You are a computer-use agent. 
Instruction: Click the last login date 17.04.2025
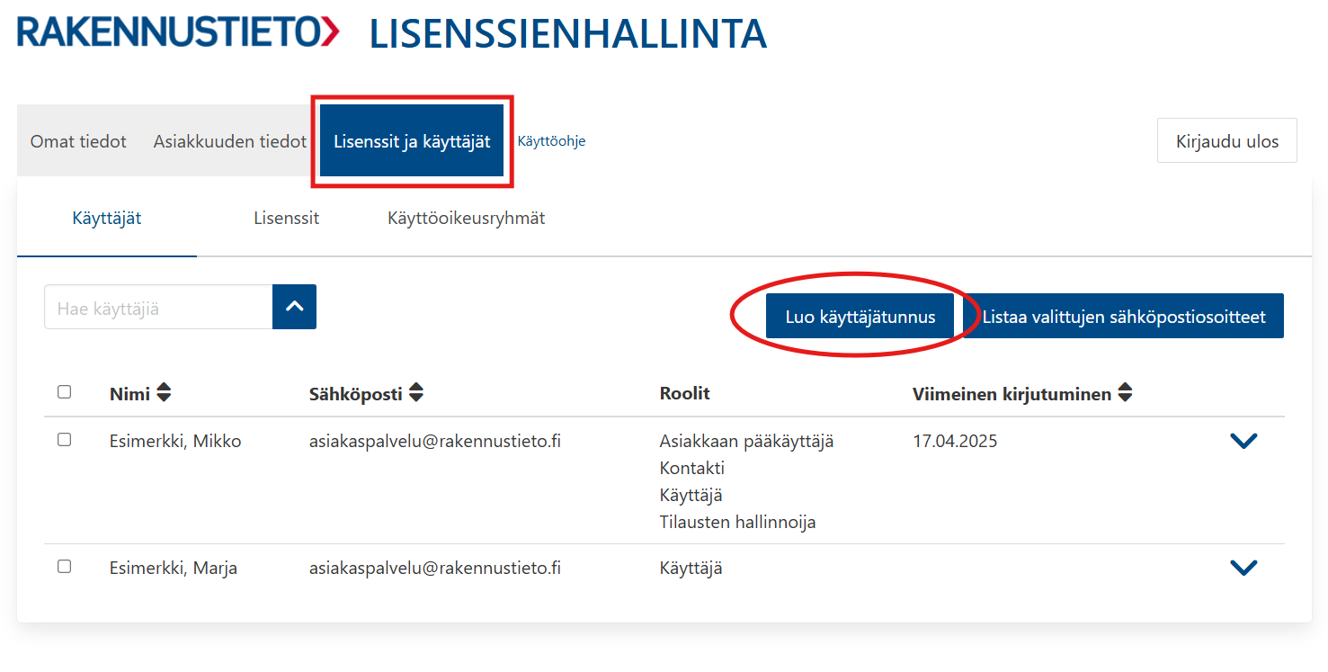[x=955, y=442]
